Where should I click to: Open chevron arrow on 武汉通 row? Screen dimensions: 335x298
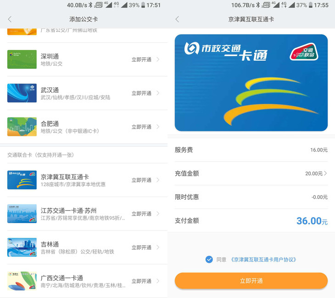tap(158, 93)
